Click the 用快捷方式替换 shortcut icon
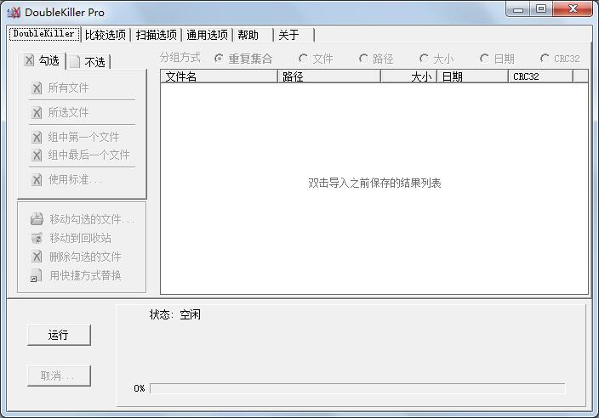The height and width of the screenshot is (418, 599). [36, 275]
